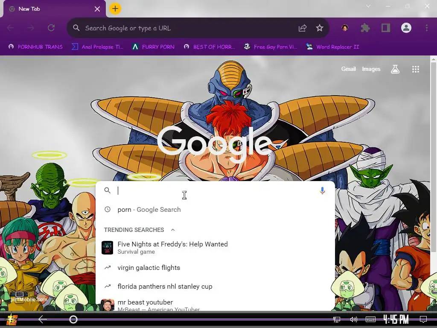The image size is (437, 328).
Task: Open network status icon in system tray
Action: (337, 319)
